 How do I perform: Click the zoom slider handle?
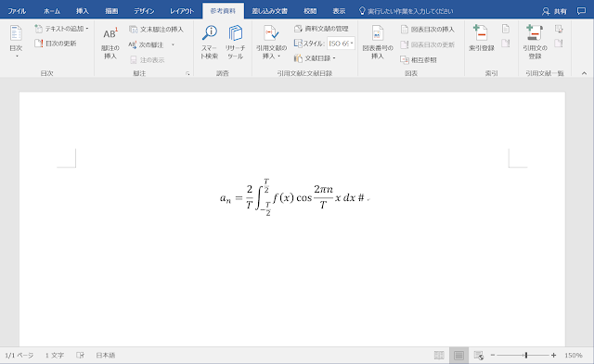[526, 356]
